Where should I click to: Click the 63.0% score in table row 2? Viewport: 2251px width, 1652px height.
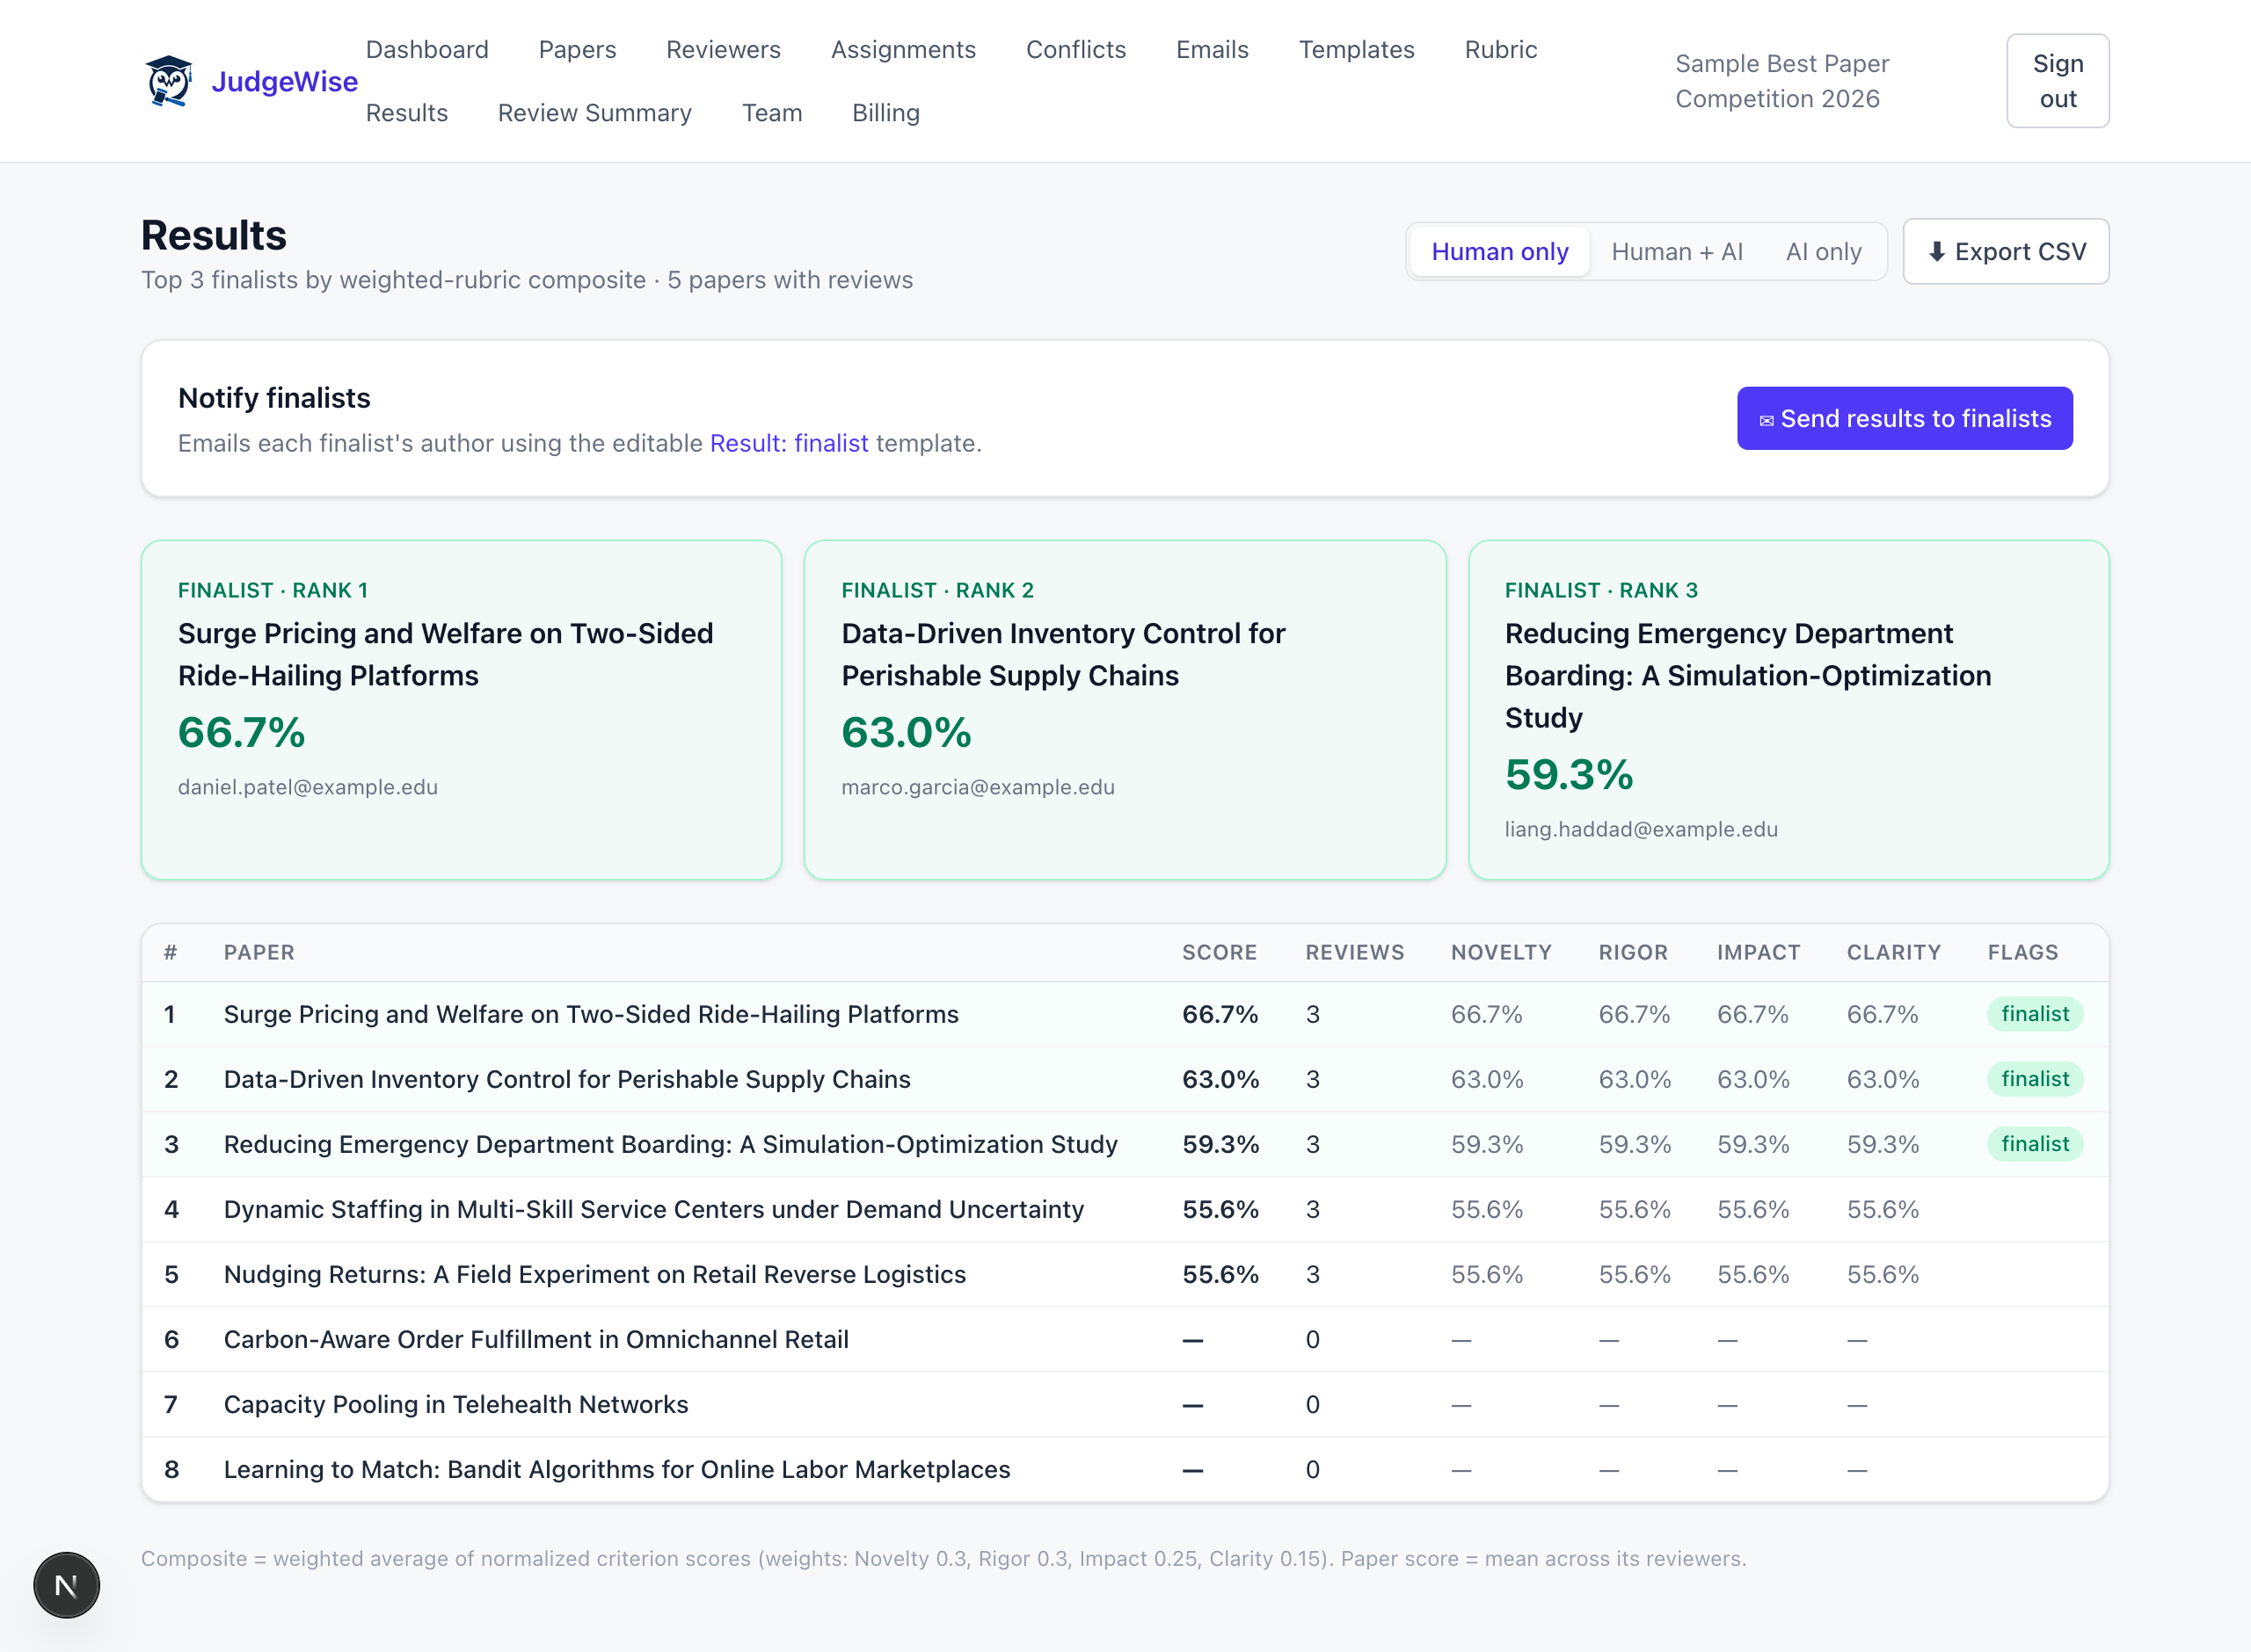click(x=1220, y=1079)
